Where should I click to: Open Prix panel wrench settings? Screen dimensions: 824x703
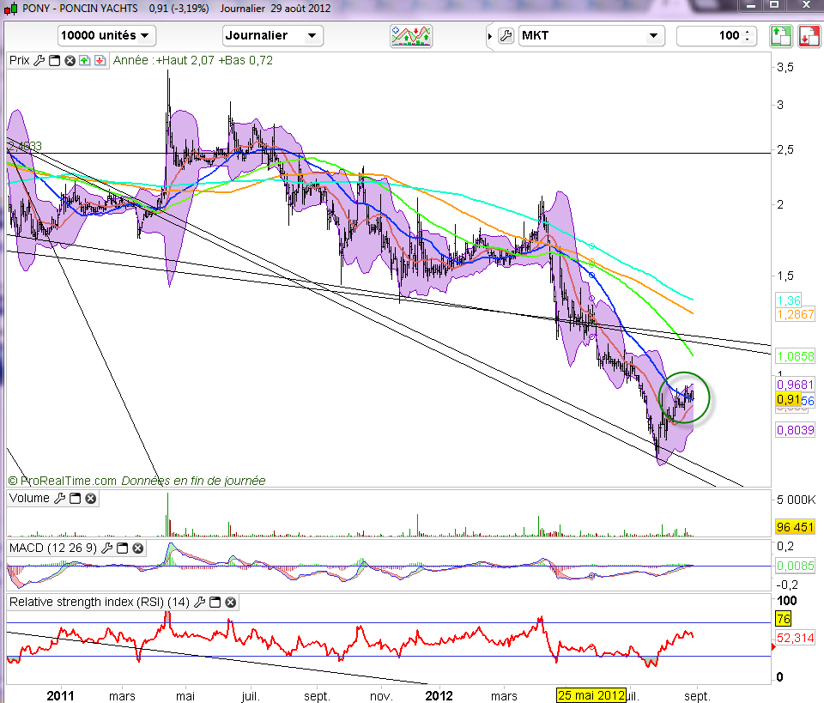[x=39, y=61]
